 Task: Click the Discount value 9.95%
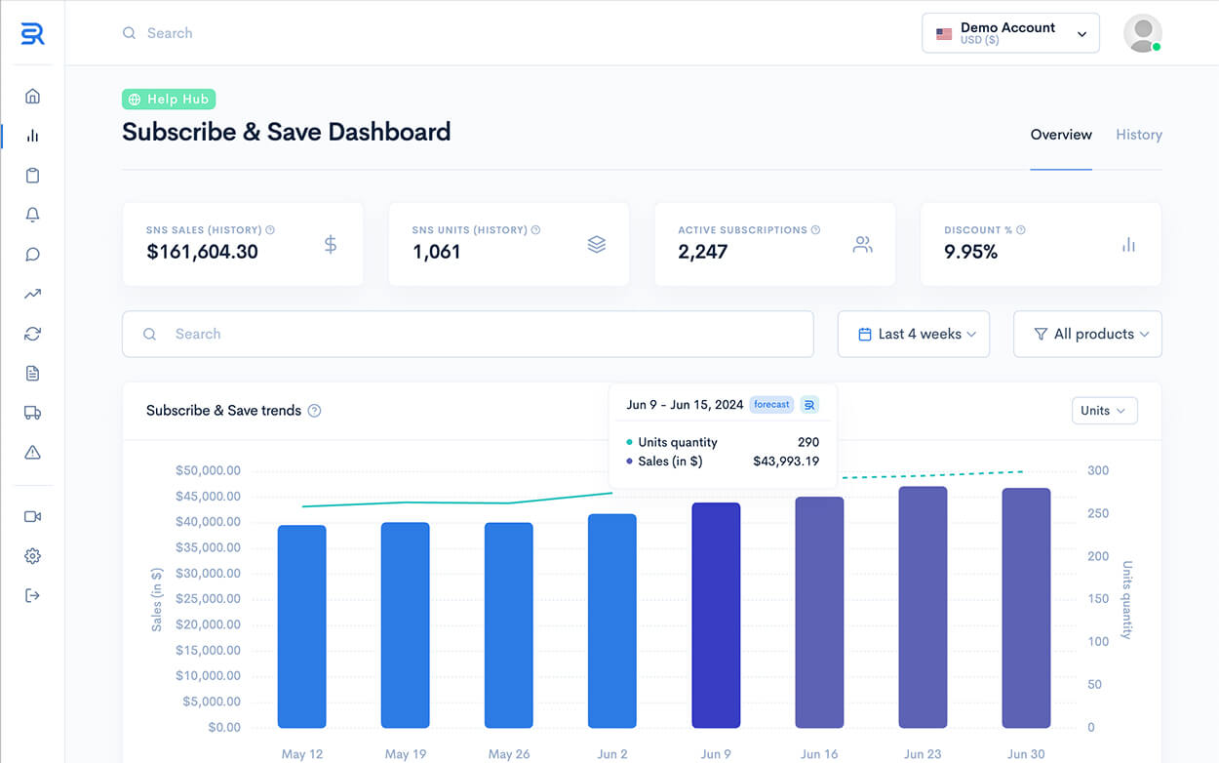click(x=970, y=252)
